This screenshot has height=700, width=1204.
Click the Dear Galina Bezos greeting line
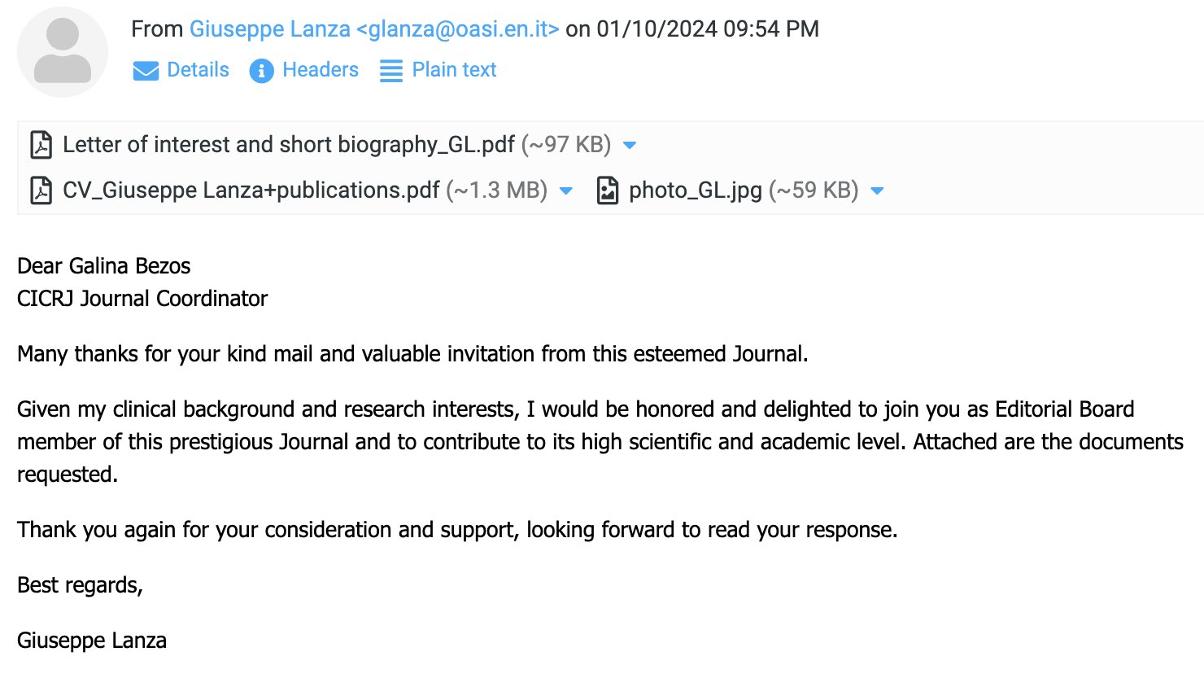pyautogui.click(x=104, y=266)
